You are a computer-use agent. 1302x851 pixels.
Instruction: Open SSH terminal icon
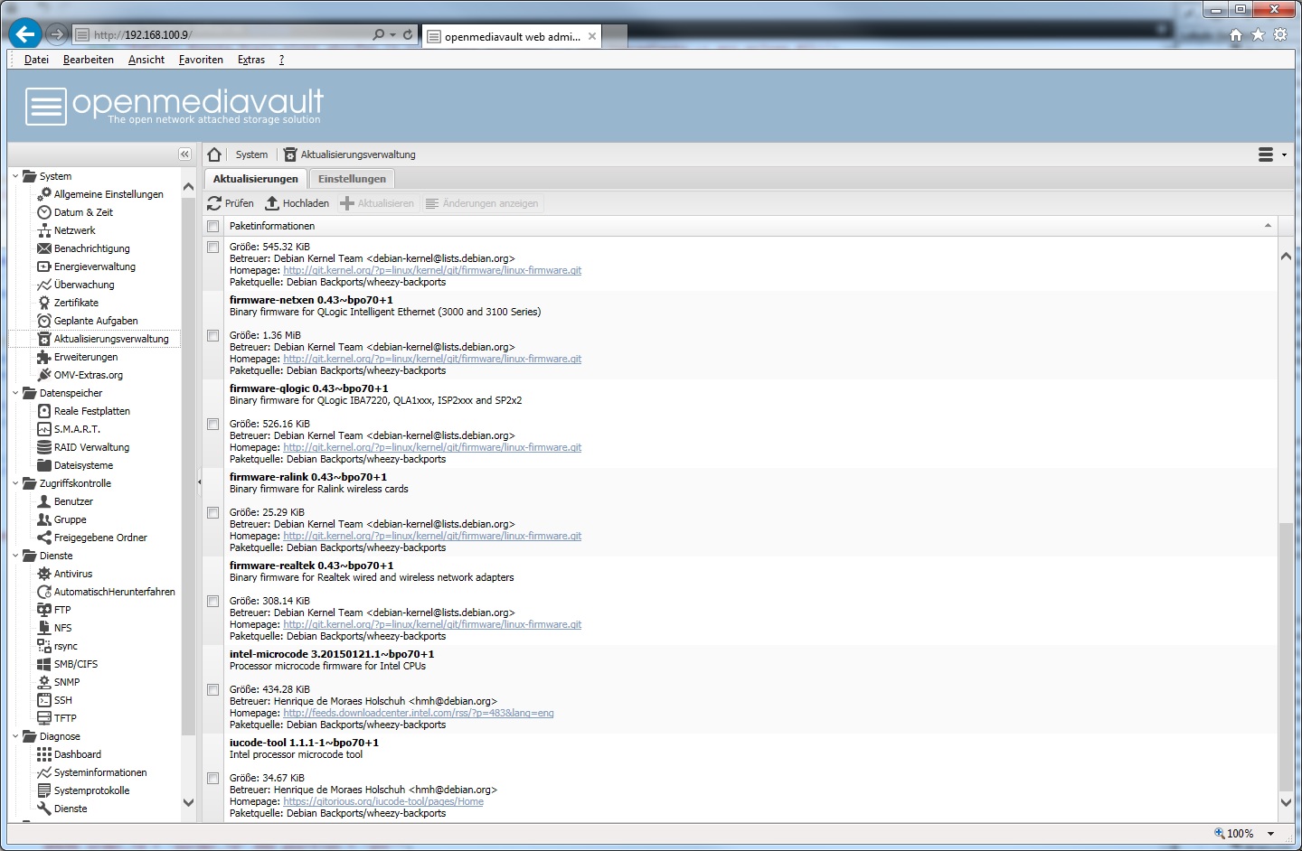click(43, 700)
